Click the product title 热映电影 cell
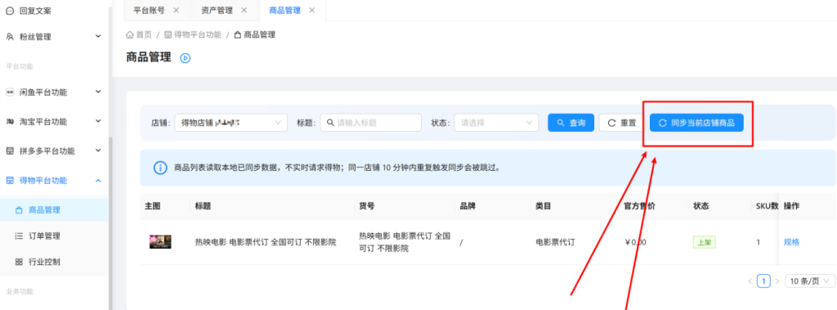 (x=266, y=242)
